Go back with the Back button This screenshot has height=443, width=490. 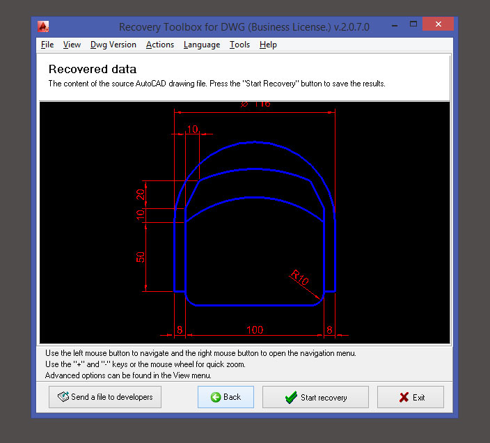coord(226,397)
